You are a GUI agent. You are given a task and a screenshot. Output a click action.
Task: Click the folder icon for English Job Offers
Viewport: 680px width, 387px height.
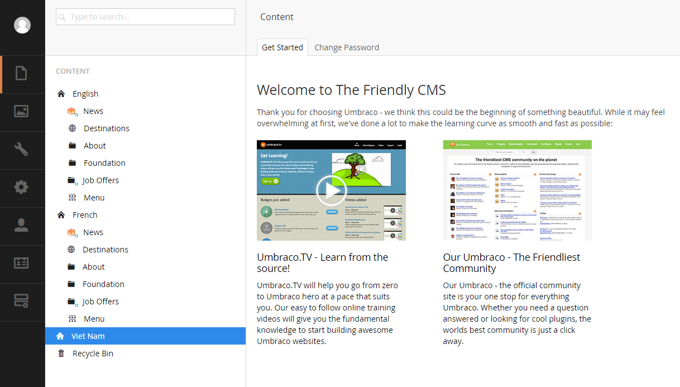click(x=71, y=180)
